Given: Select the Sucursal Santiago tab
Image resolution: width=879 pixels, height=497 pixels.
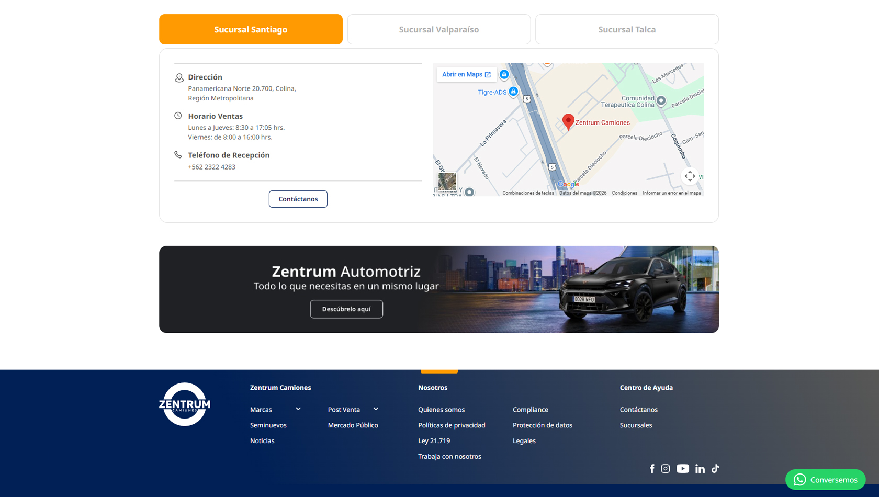Looking at the screenshot, I should click(x=251, y=29).
